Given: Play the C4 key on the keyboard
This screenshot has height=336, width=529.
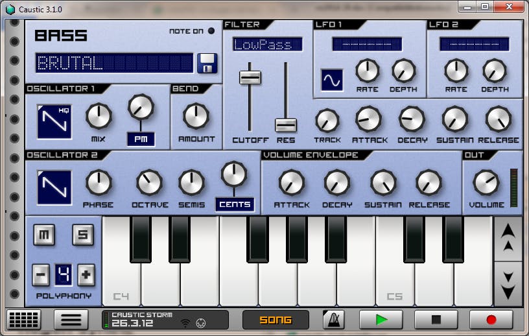Looking at the screenshot, I should pyautogui.click(x=121, y=285).
